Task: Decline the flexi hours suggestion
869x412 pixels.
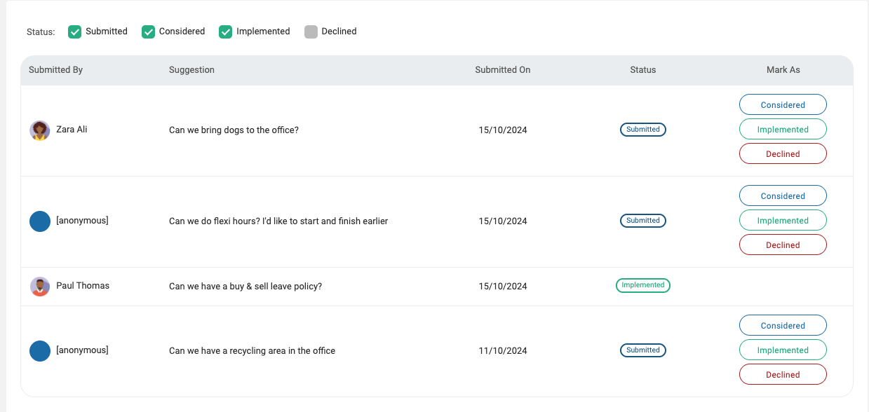Action: click(783, 245)
